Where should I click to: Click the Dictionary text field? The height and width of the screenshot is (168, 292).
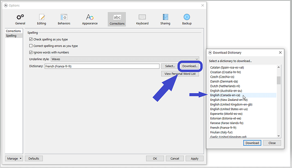pyautogui.click(x=102, y=66)
